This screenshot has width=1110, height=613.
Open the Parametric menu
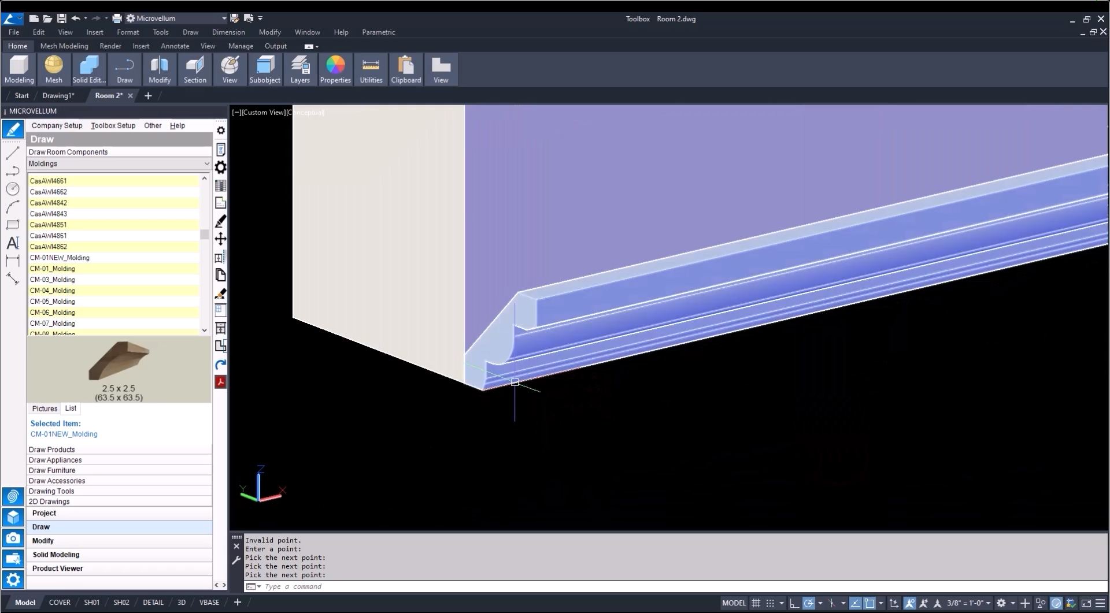[378, 32]
